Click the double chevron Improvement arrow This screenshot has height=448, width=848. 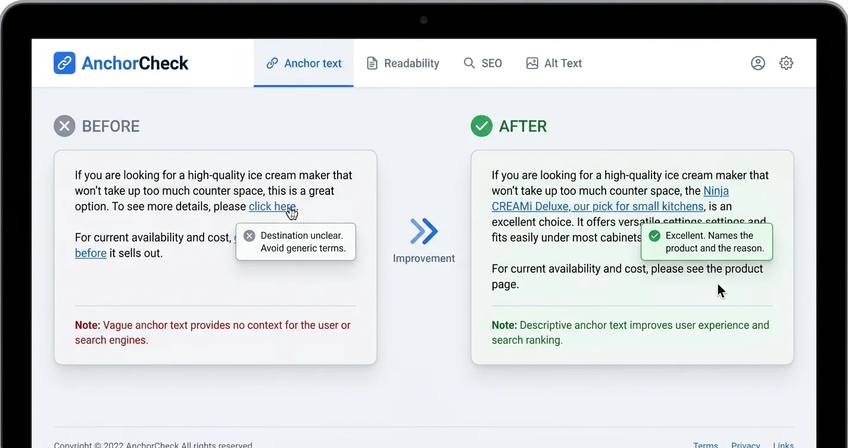click(x=424, y=231)
